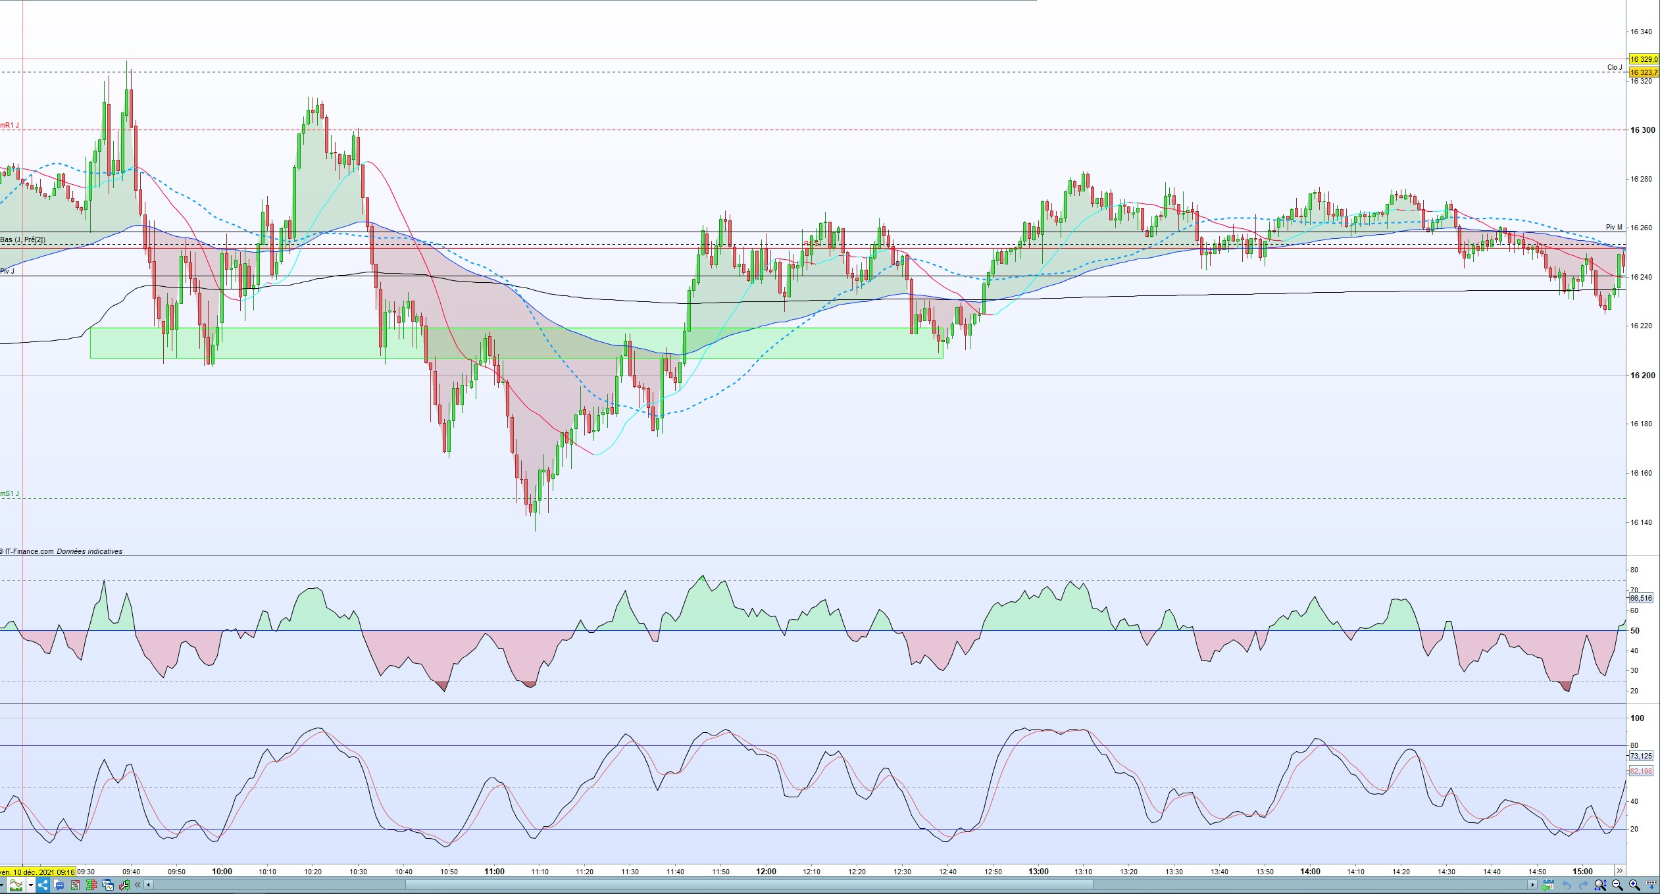The height and width of the screenshot is (894, 1660).
Task: Click horizontal scrollbar right arrow
Action: [1532, 885]
